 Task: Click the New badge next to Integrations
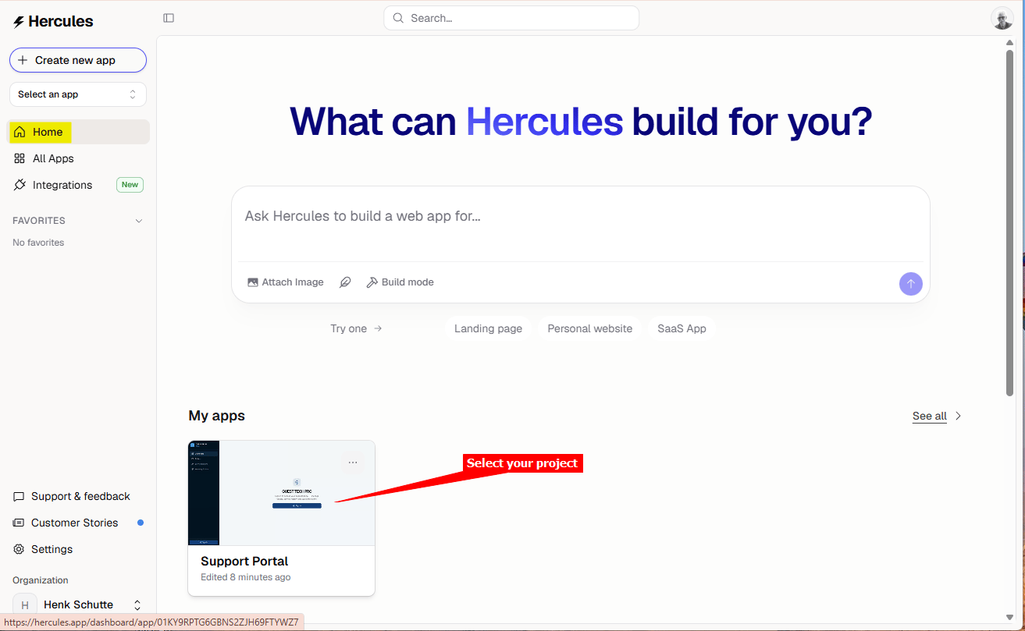[x=130, y=185]
